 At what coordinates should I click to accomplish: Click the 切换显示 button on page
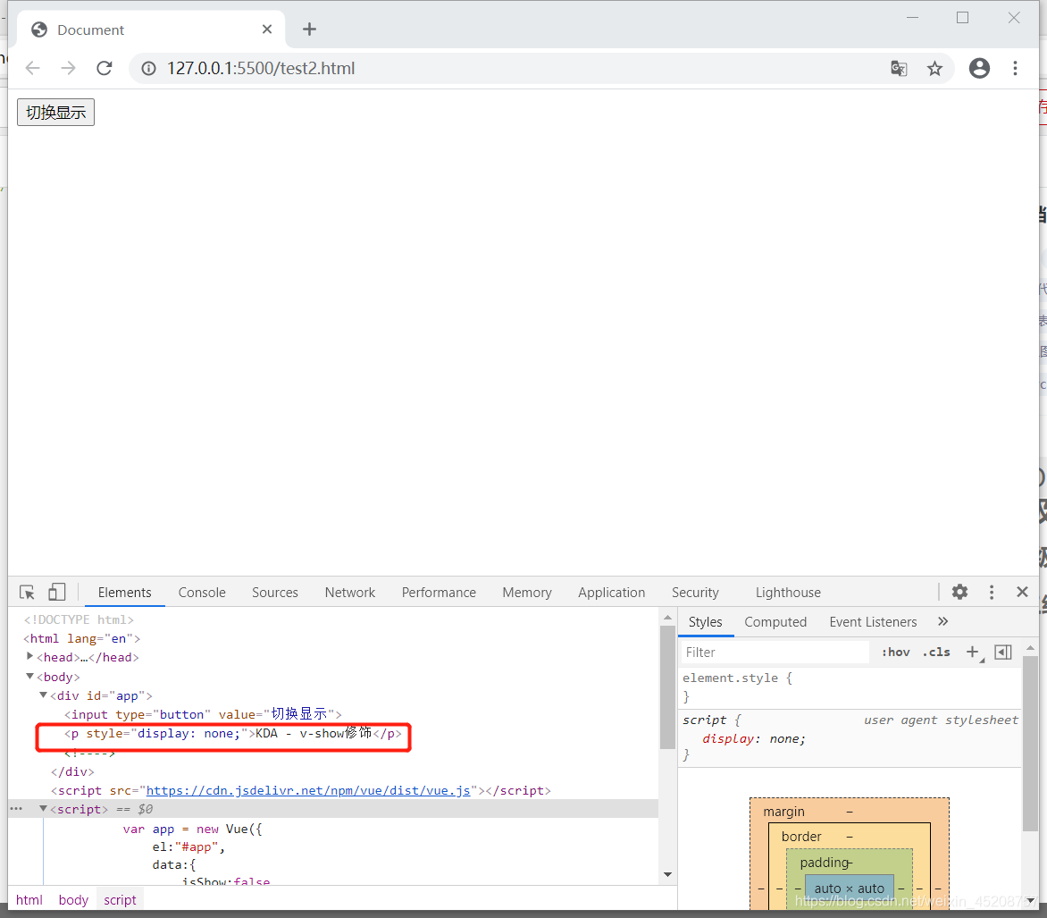[x=55, y=113]
